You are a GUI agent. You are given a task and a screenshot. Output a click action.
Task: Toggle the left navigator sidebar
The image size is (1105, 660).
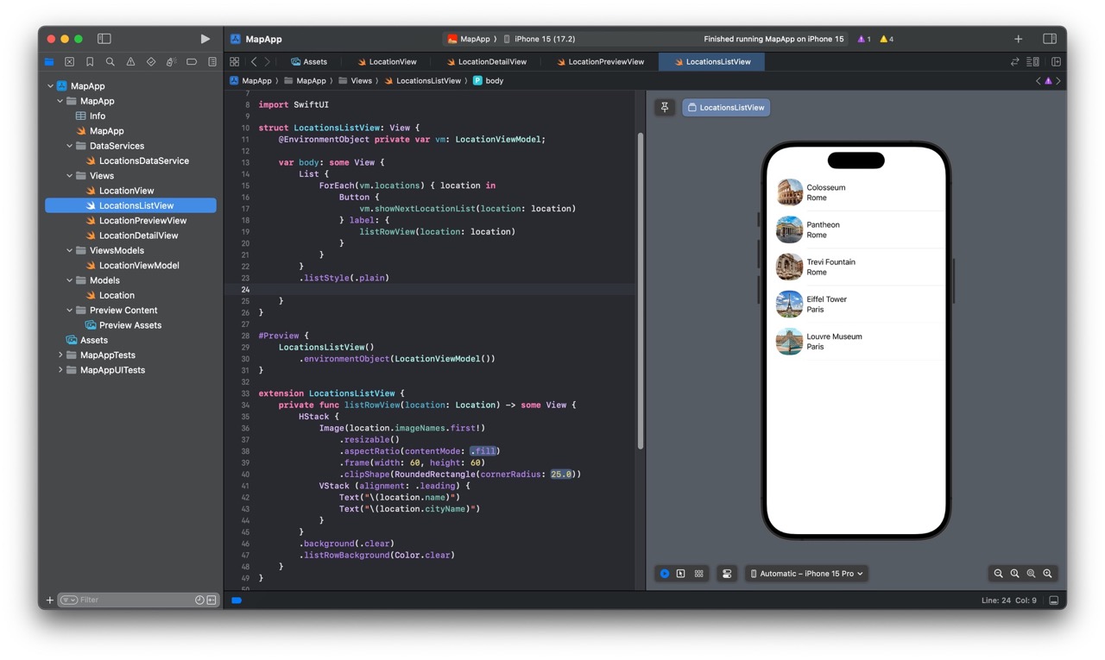coord(104,39)
